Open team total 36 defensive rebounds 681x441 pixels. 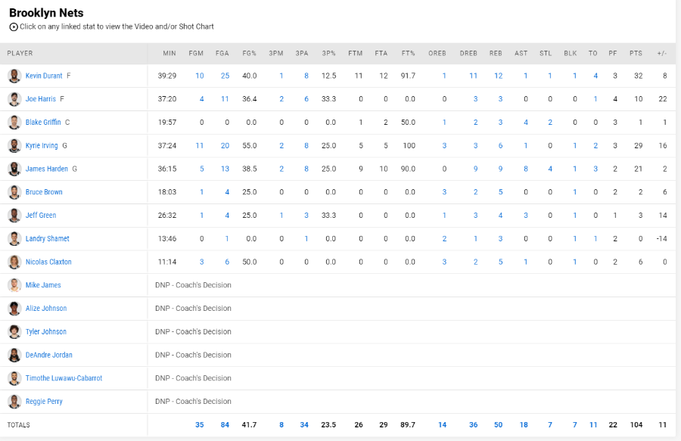coord(474,425)
